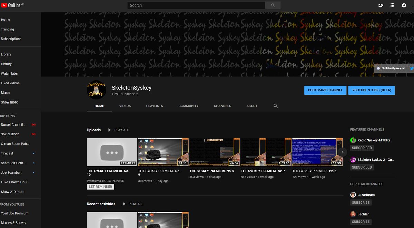The width and height of the screenshot is (414, 228).
Task: Click live indicator beside Dorset Council
Action: point(33,124)
